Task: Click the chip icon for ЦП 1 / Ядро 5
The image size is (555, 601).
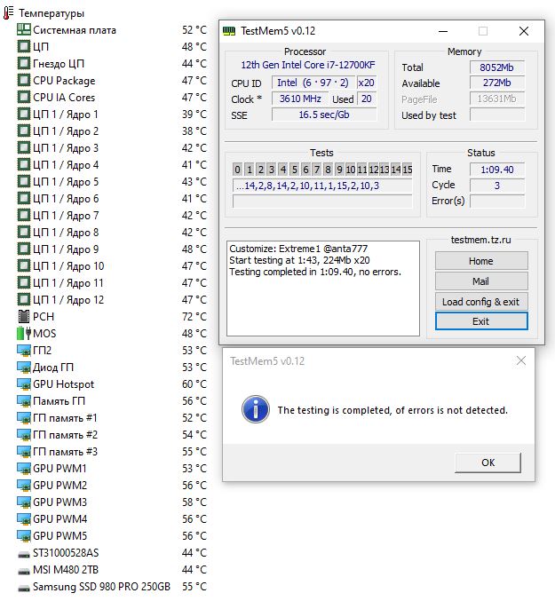Action: [24, 182]
